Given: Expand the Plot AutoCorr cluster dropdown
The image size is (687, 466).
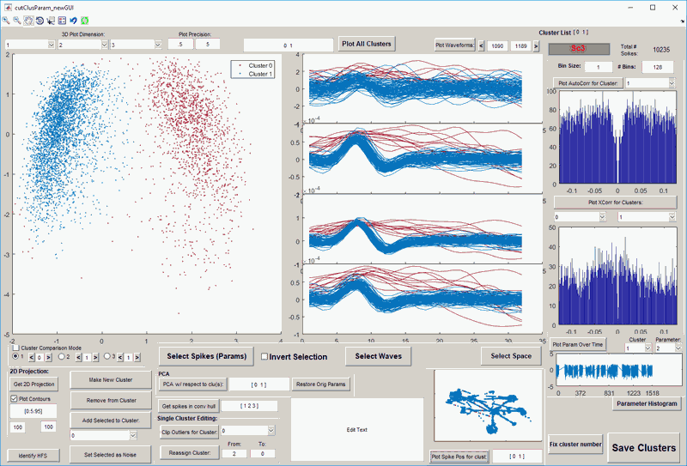Looking at the screenshot, I should click(x=649, y=83).
